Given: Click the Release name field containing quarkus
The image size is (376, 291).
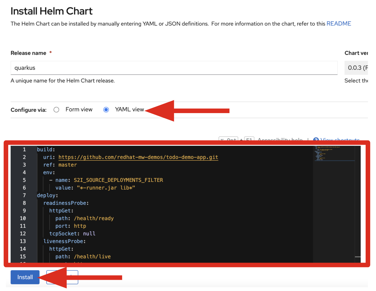Looking at the screenshot, I should coord(174,68).
